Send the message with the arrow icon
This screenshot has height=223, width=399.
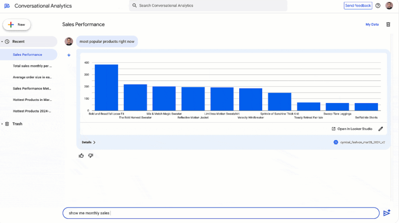[387, 213]
